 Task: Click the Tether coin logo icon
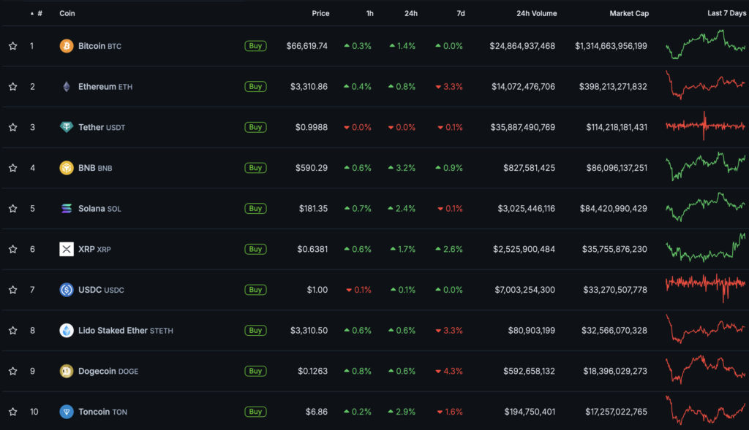point(67,127)
